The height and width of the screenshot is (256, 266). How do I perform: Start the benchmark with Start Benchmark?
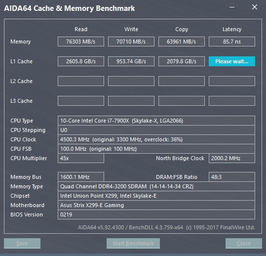(133, 243)
